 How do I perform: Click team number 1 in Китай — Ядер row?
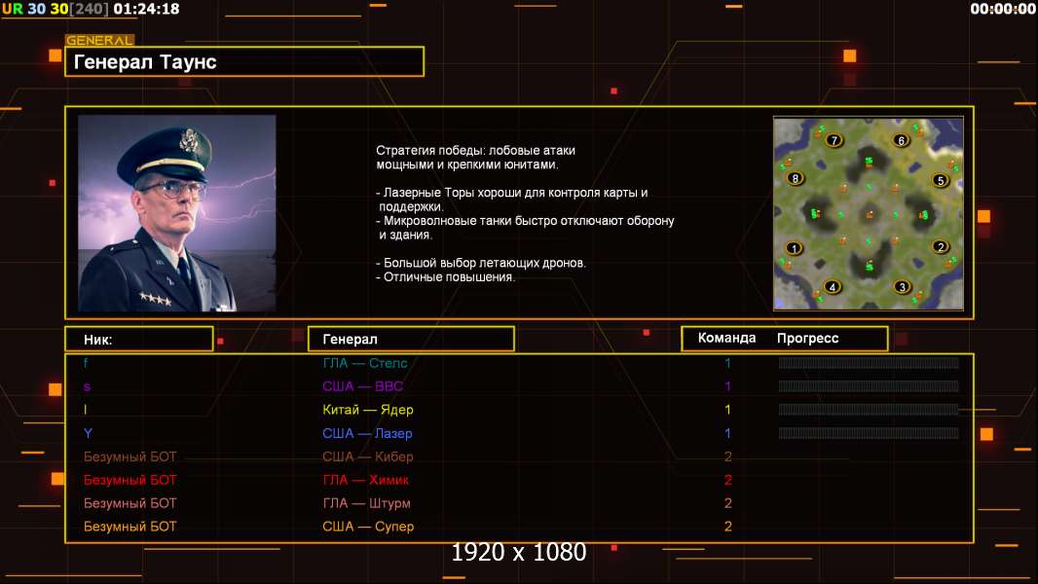[727, 410]
